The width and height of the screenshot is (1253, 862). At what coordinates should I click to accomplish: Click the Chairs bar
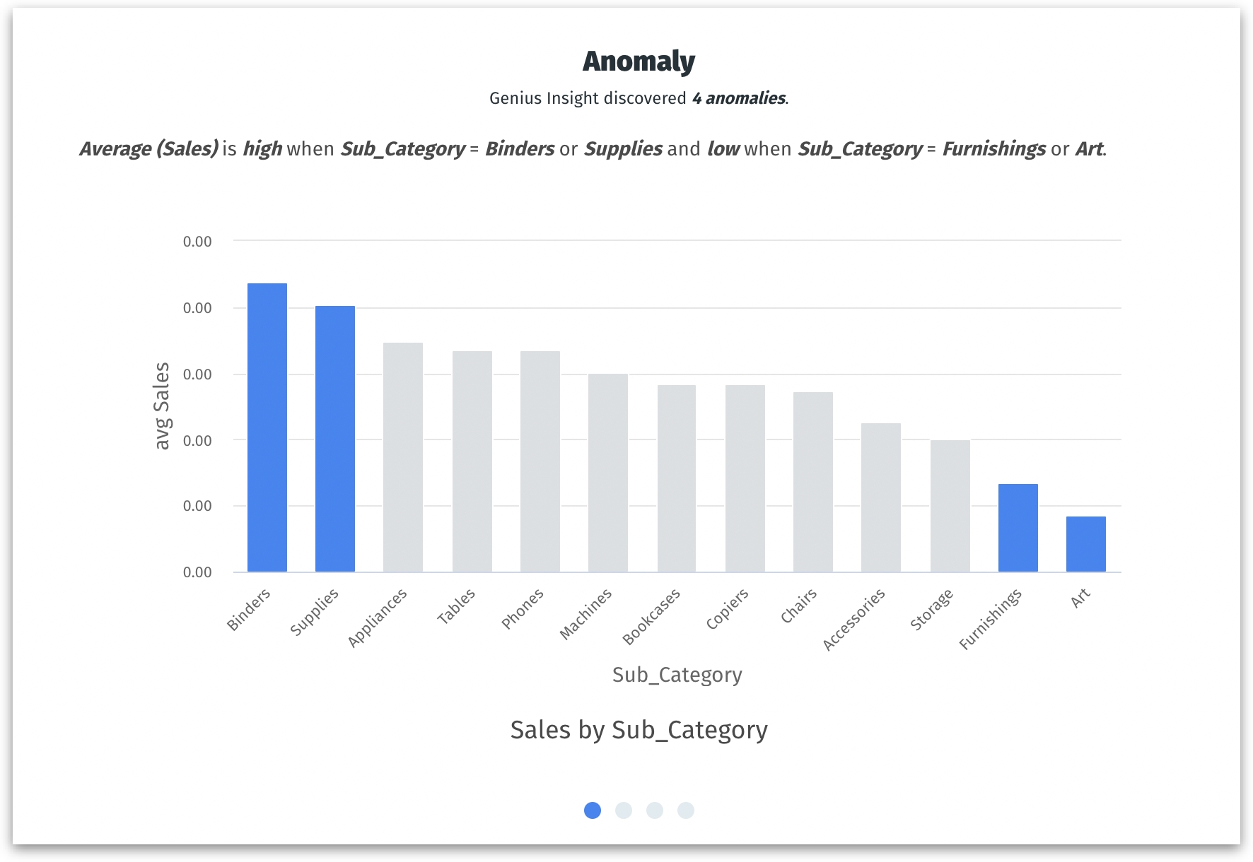pyautogui.click(x=813, y=482)
